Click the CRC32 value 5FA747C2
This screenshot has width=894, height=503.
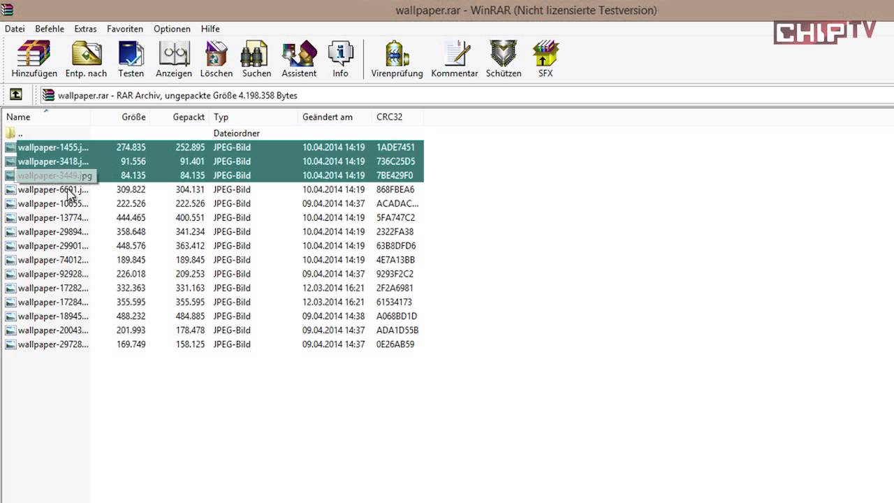pos(396,217)
